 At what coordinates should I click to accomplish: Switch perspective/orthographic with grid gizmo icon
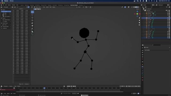click(139, 25)
